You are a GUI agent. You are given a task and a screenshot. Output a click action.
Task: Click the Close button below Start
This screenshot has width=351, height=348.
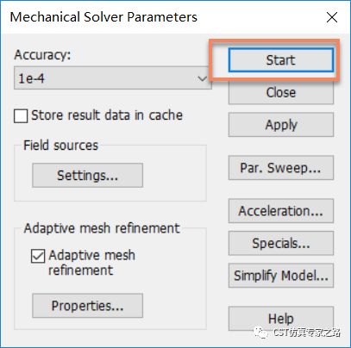(x=281, y=92)
